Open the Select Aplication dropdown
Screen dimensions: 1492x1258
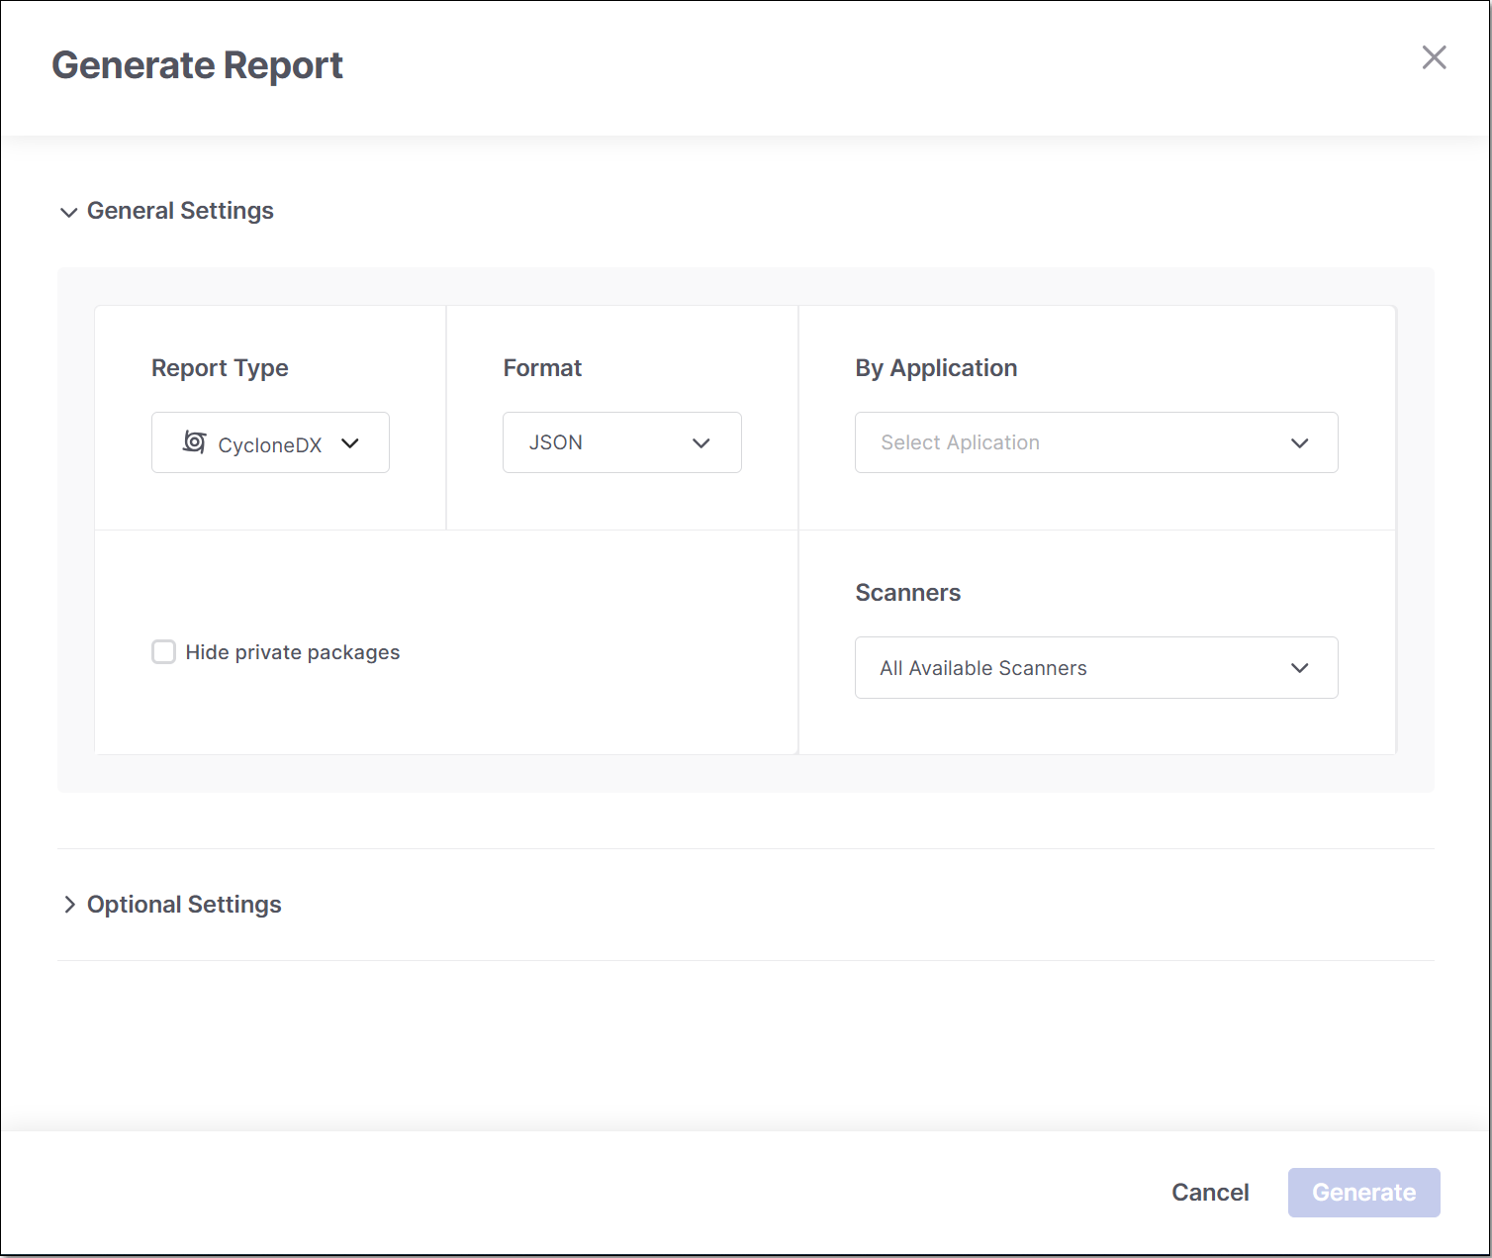[x=1096, y=442]
